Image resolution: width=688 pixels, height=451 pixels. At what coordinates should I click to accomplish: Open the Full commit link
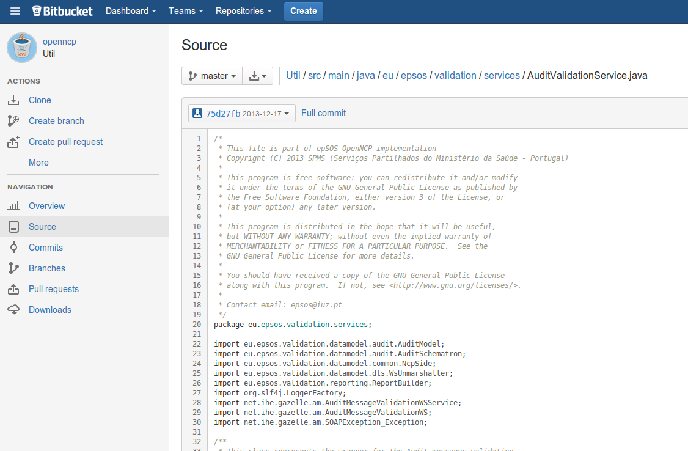[x=323, y=113]
